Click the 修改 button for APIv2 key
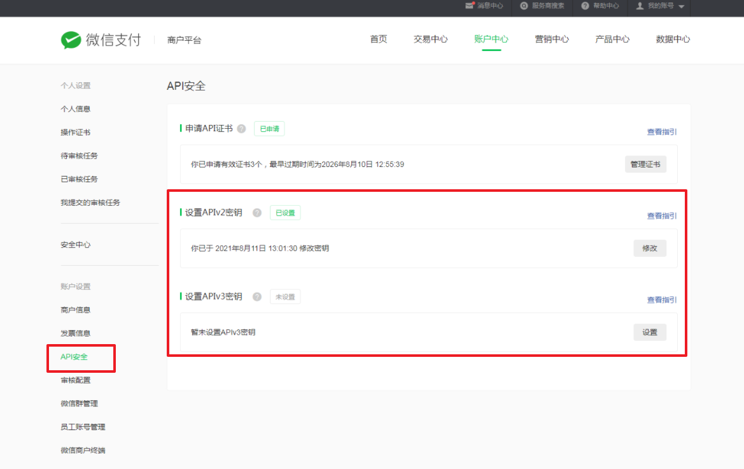744x469 pixels. 650,249
